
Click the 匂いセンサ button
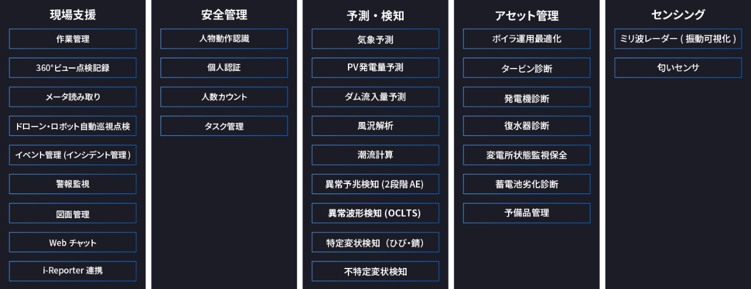tap(678, 68)
